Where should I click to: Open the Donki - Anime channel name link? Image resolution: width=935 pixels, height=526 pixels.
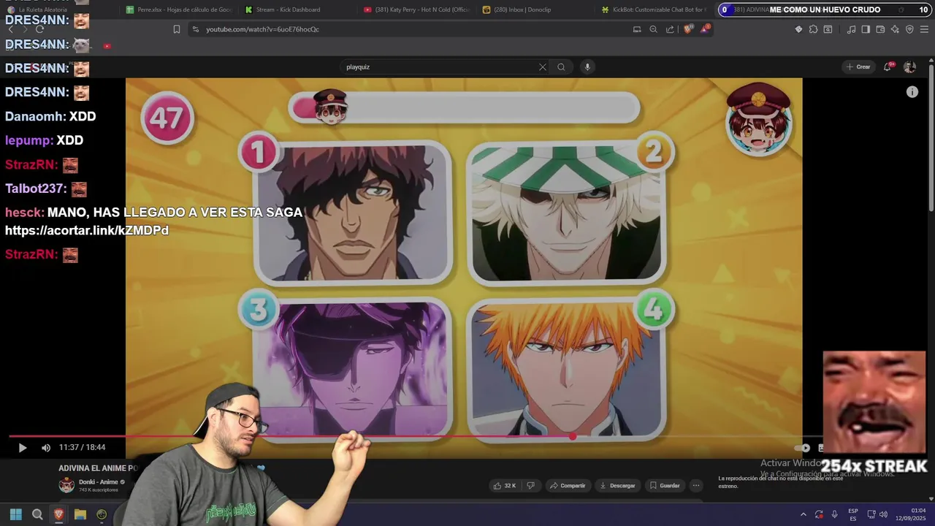[x=98, y=482]
